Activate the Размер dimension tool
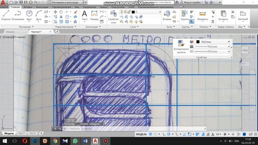This screenshot has height=145, width=258. coord(94,15)
